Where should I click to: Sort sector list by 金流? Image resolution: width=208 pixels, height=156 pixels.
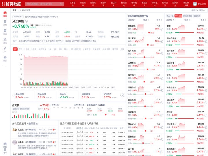187,20
